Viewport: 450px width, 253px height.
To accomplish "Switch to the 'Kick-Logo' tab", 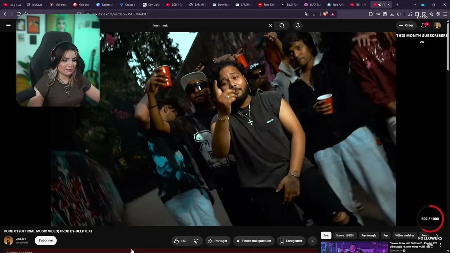I will pyautogui.click(x=81, y=5).
